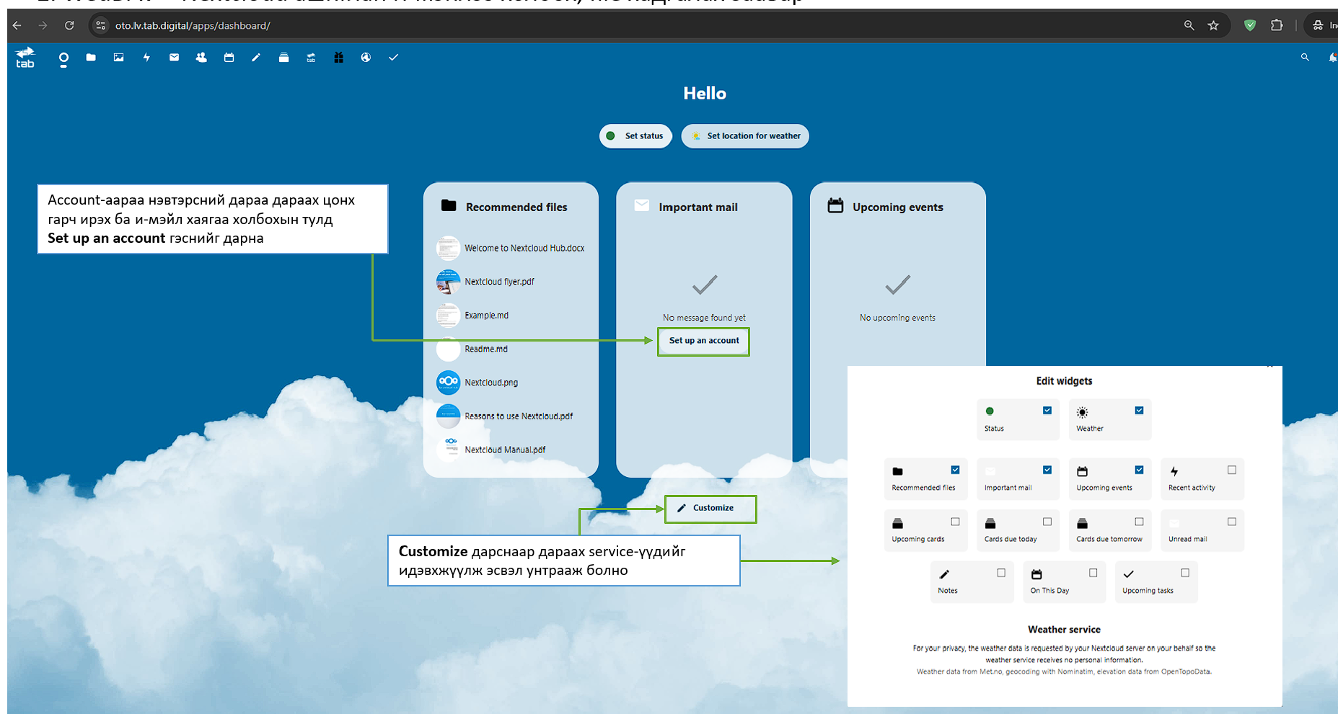Open the green shield extension icon
1338x714 pixels.
[x=1250, y=25]
